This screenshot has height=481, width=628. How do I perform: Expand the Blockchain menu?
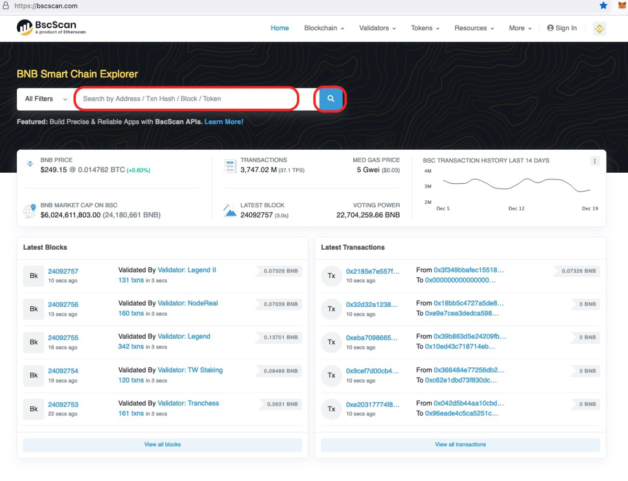point(324,28)
